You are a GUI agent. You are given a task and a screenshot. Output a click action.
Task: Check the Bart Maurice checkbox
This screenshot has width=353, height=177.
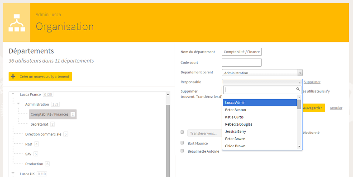(182, 142)
